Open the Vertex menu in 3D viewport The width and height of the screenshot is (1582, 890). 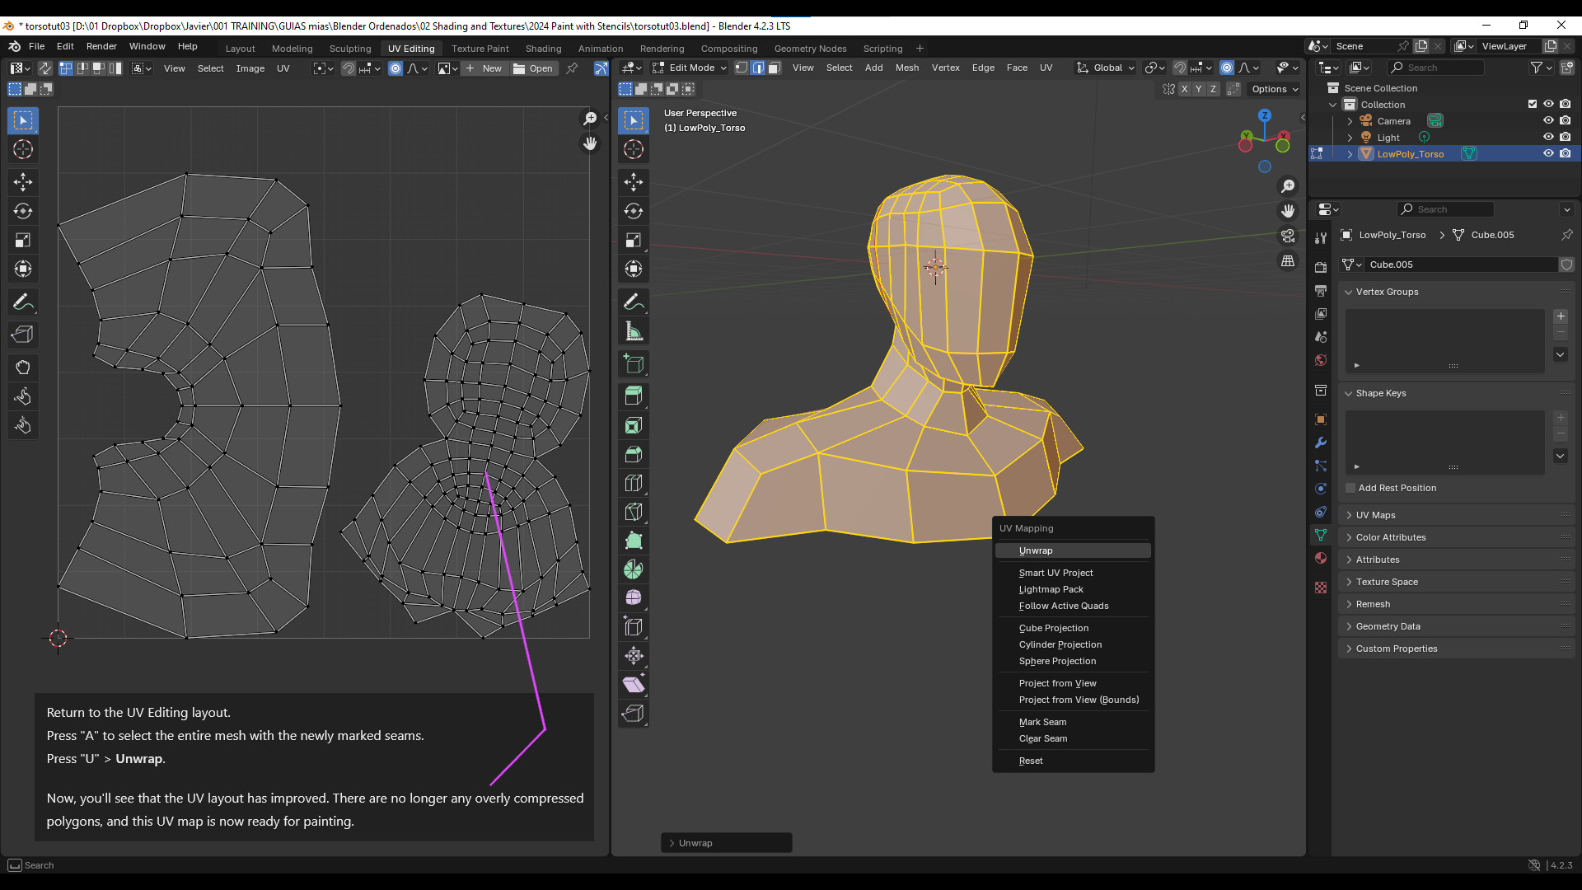pos(945,68)
